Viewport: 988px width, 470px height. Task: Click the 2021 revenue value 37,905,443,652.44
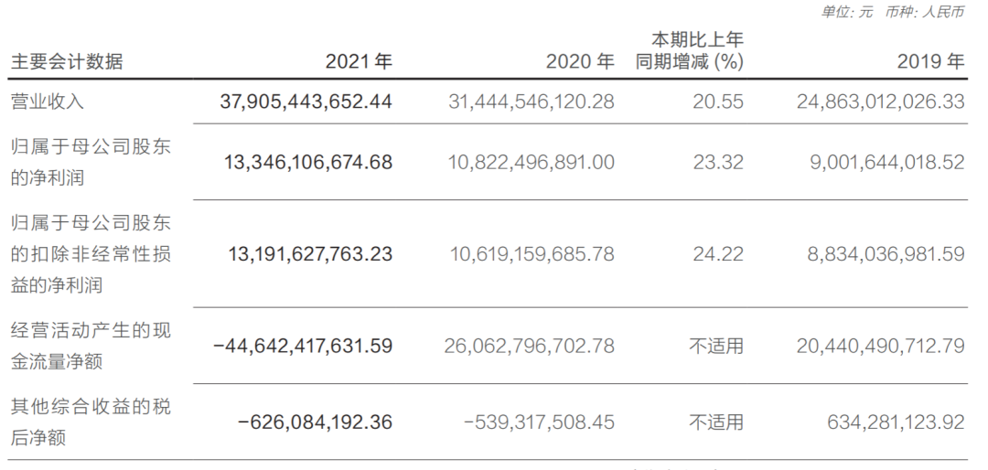306,101
